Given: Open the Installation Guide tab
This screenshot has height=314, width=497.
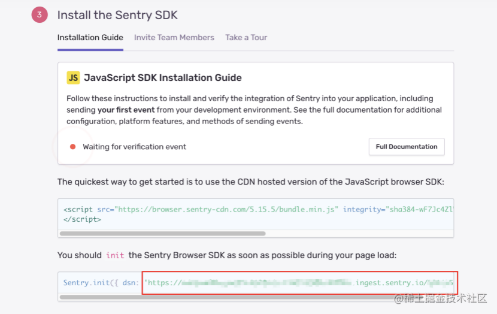Looking at the screenshot, I should pos(90,37).
